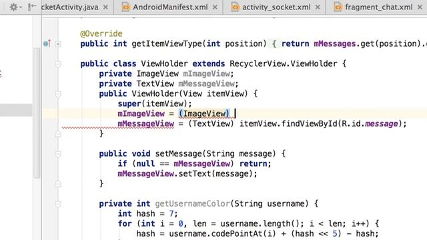This screenshot has width=427, height=240.
Task: Collapse the ViewHolder class fold marker
Action: tap(58, 64)
